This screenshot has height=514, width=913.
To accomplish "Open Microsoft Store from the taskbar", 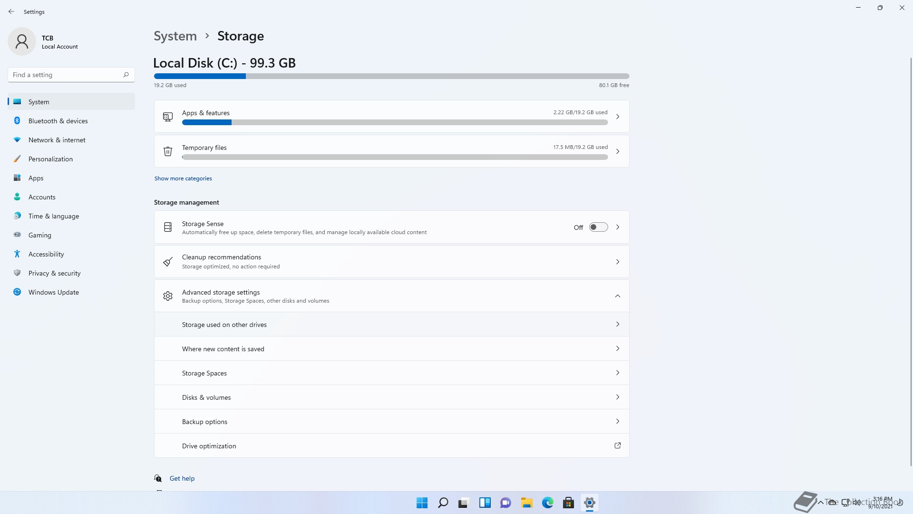I will pos(568,503).
